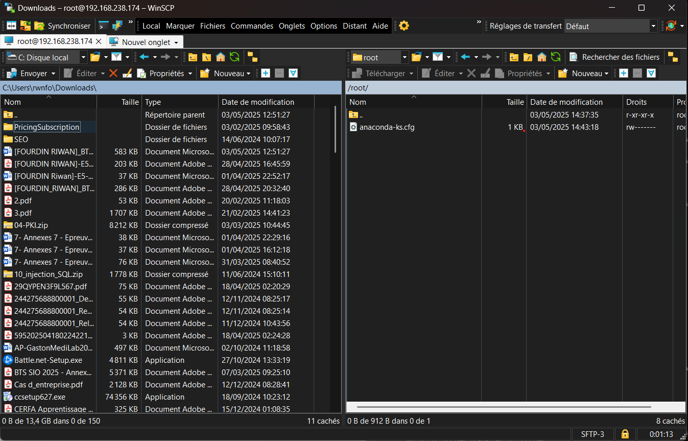Screen dimensions: 688x441
Task: Open the local Propriétés dropdown arrow
Action: click(x=190, y=74)
